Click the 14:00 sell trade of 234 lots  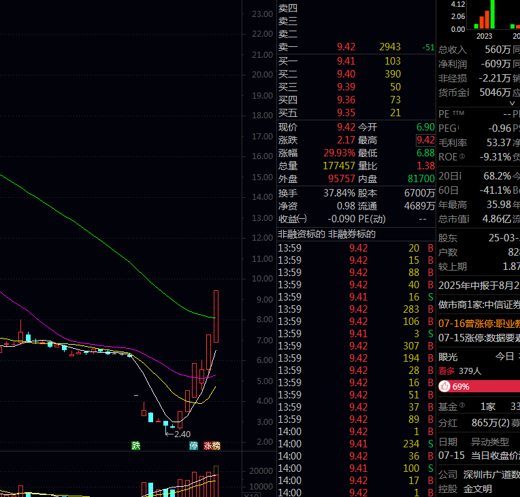[x=356, y=444]
